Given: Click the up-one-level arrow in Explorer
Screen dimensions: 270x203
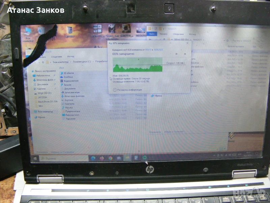Looking at the screenshot, I should (x=43, y=62).
